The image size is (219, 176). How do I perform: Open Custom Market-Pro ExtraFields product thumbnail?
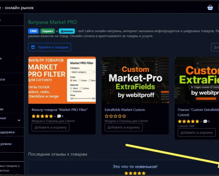click(135, 80)
